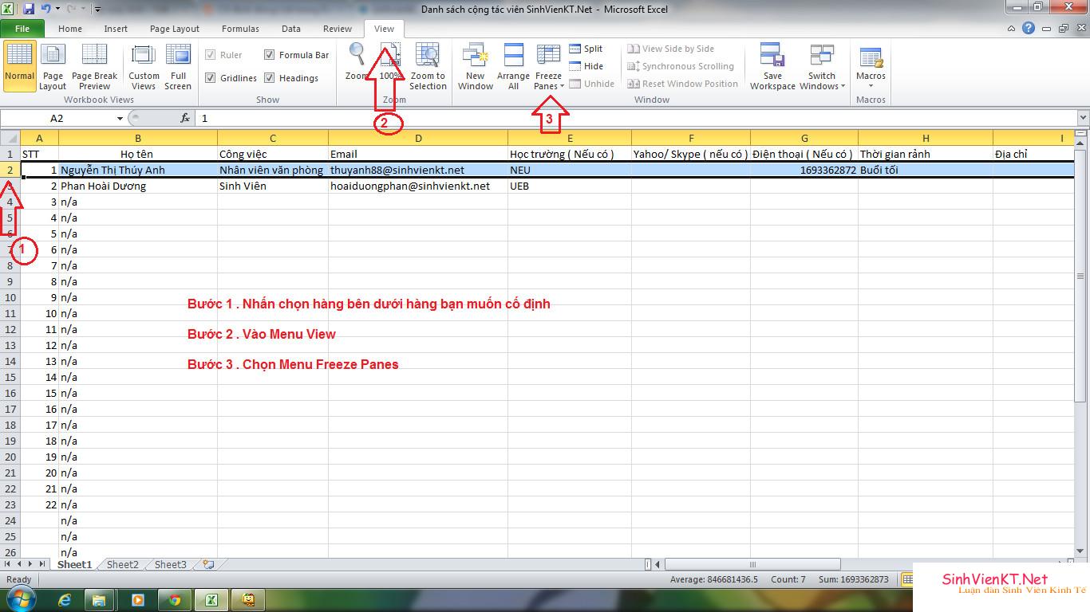Screen dimensions: 1090x612
Task: Insert a new worksheet tab icon
Action: 208,564
